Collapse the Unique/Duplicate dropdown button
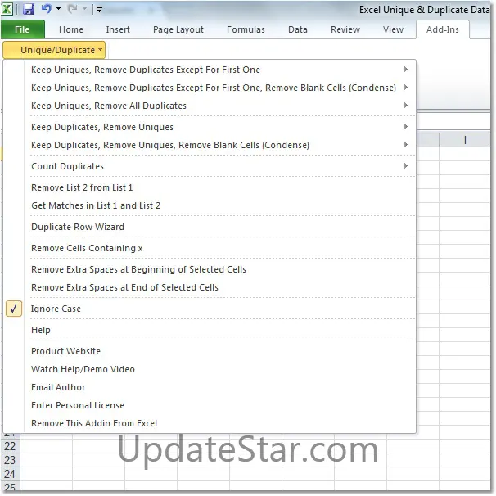496x496 pixels. [54, 50]
